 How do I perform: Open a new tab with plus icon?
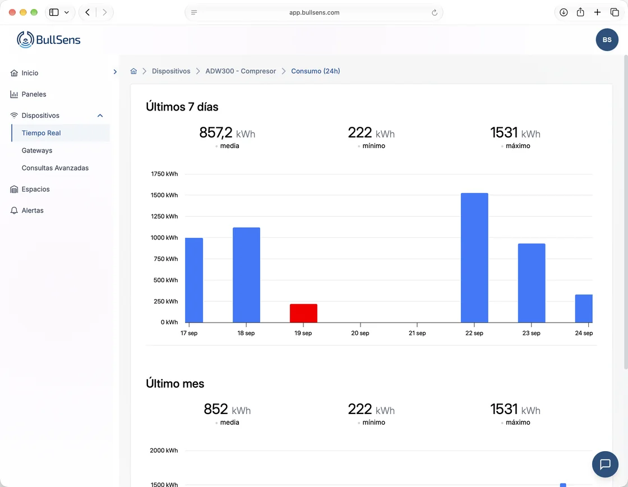coord(597,12)
